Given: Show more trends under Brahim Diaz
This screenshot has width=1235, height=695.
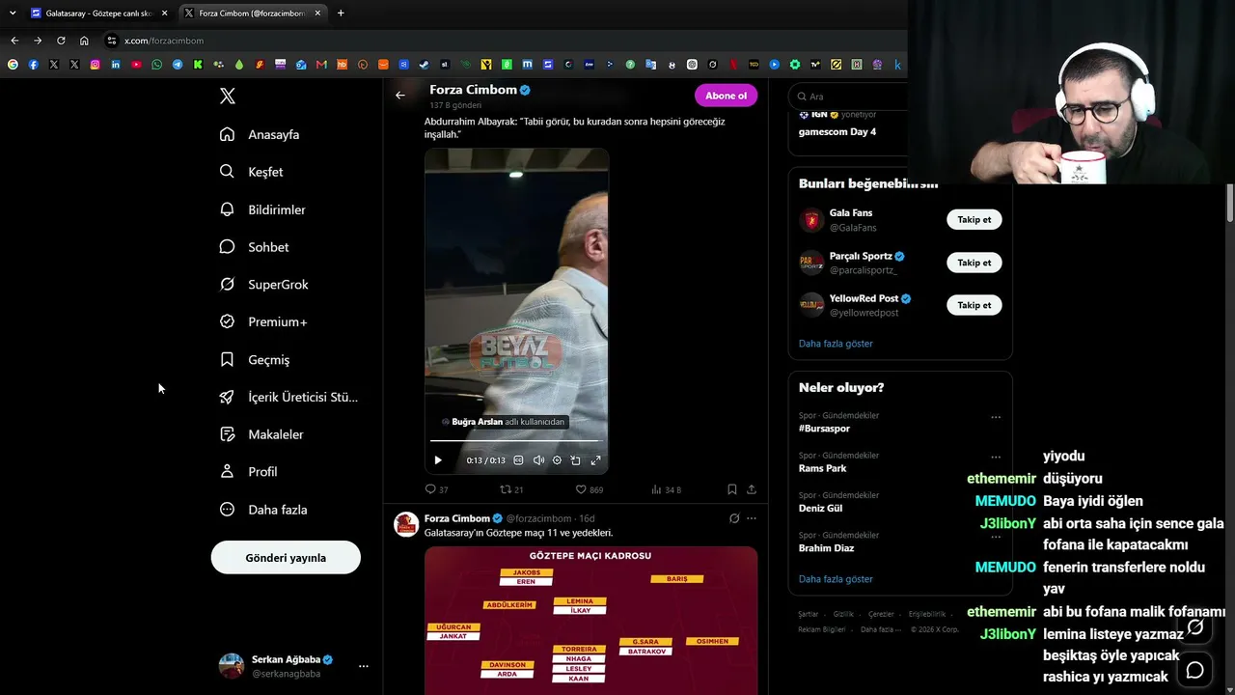Looking at the screenshot, I should coord(836,579).
